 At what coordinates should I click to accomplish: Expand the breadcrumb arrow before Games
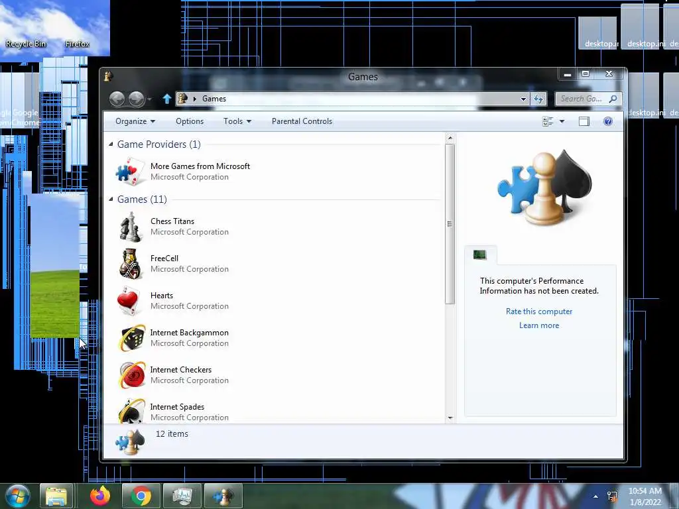point(195,99)
